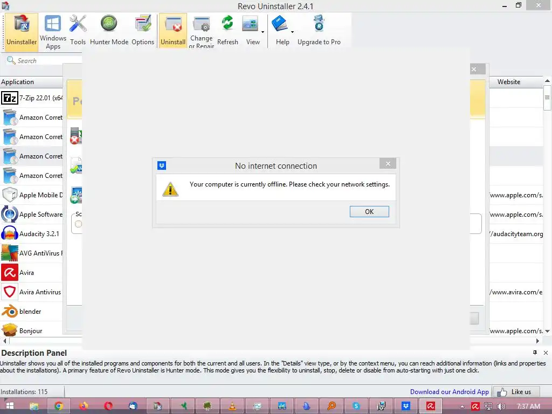Click the Audacity headphones icon
Image resolution: width=552 pixels, height=414 pixels.
coord(10,233)
